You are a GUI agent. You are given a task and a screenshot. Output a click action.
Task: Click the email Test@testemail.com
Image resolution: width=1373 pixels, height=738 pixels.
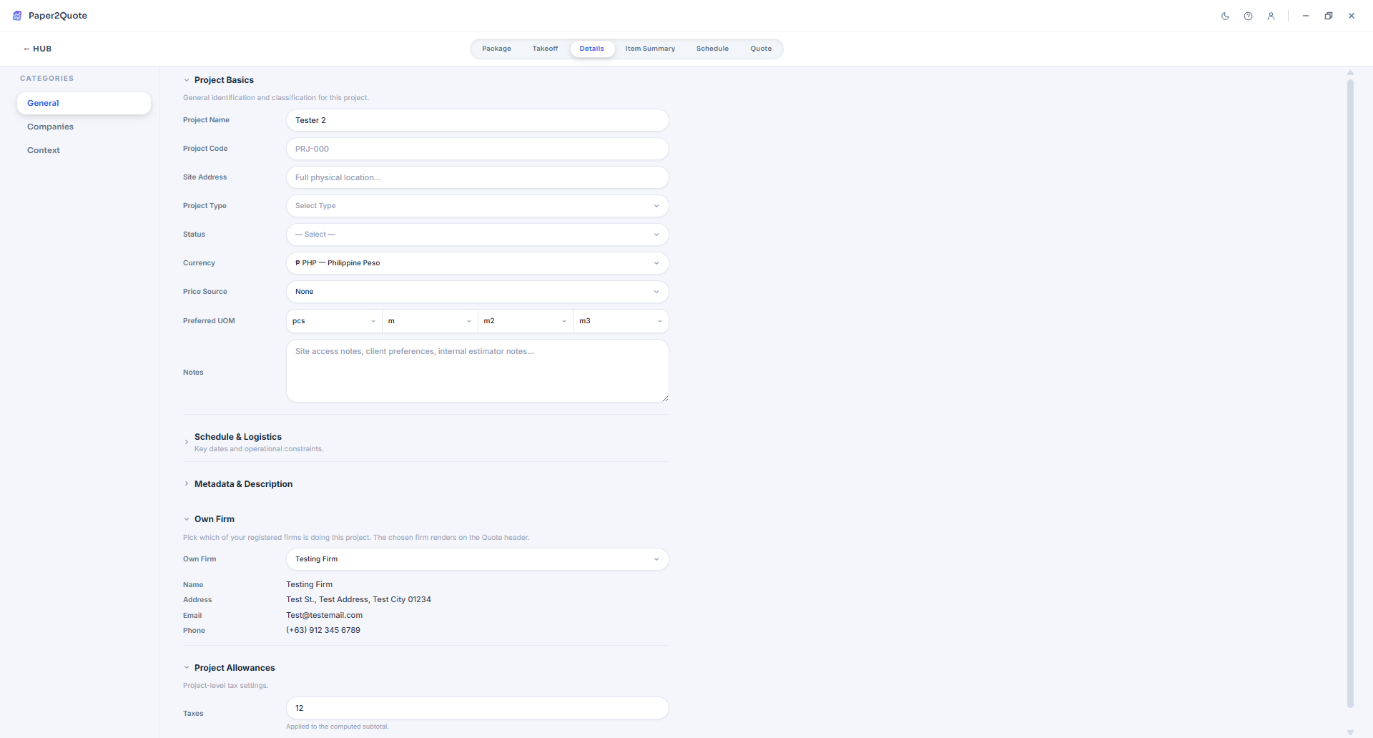point(325,615)
